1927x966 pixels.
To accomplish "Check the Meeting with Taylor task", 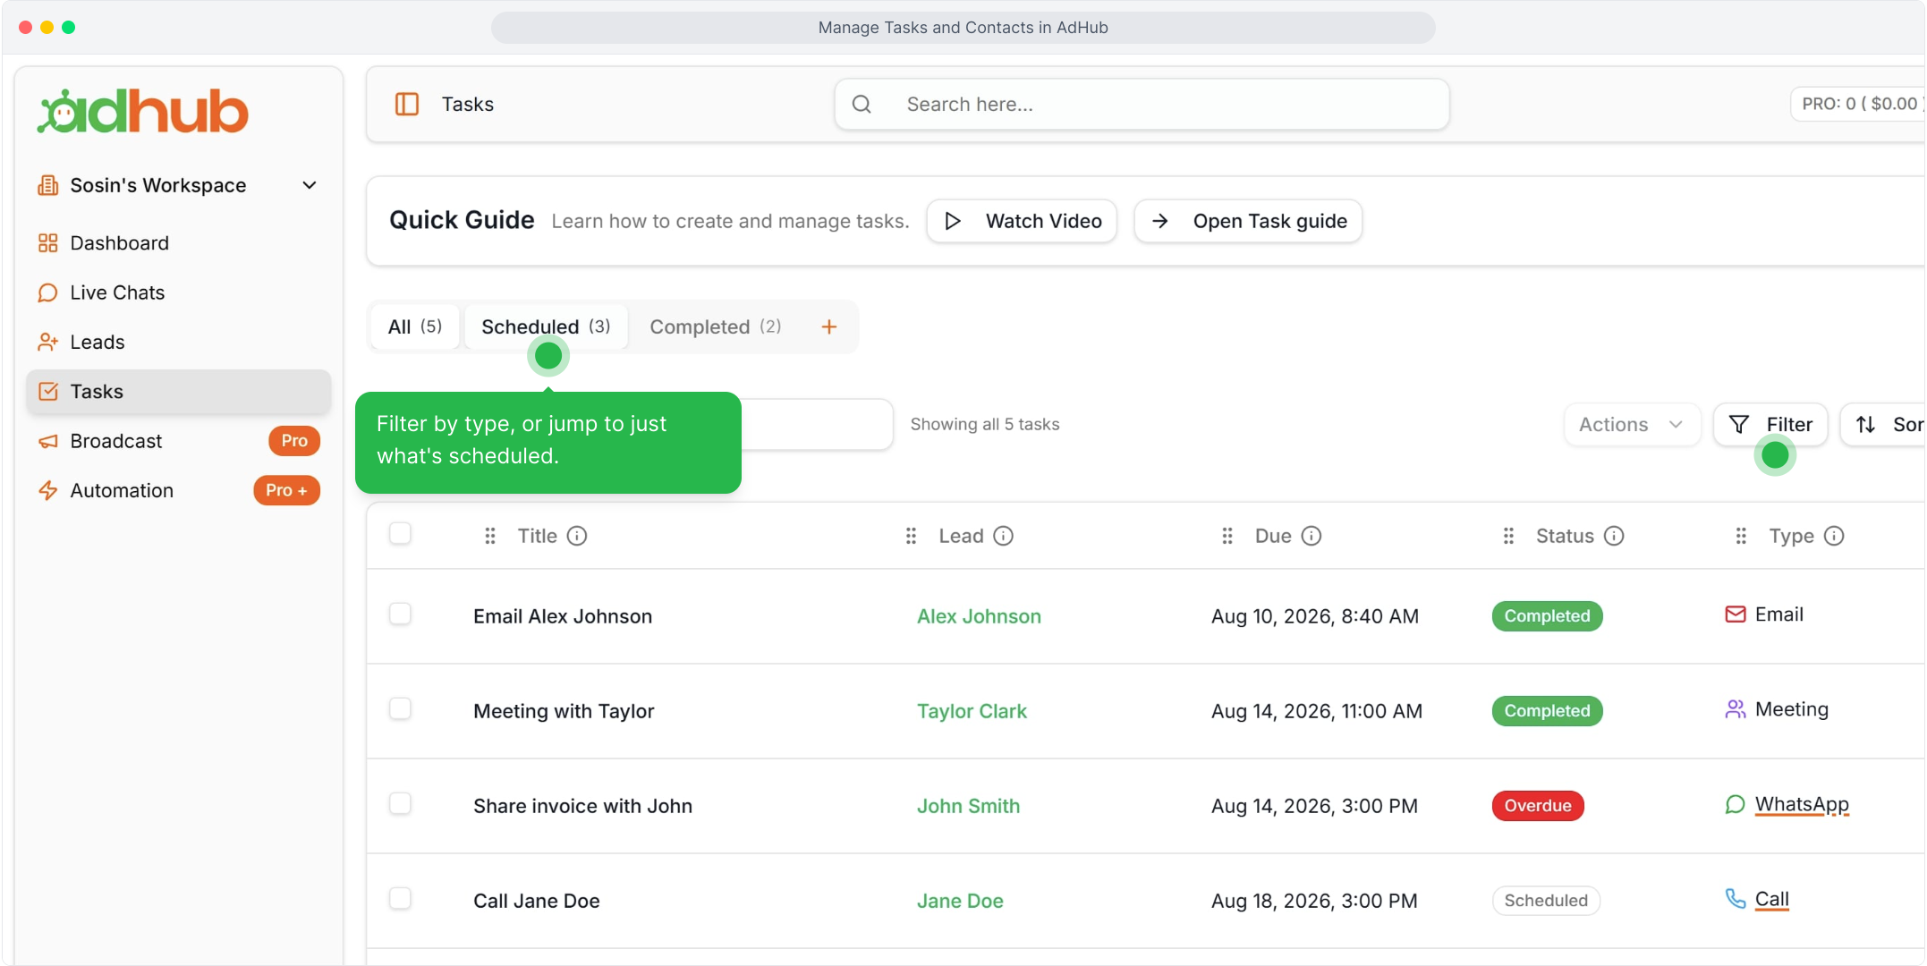I will [x=400, y=709].
